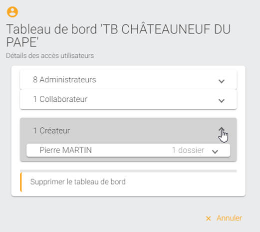
Task: Expand Pierre MARTIN's dossier chevron
Action: pos(215,152)
